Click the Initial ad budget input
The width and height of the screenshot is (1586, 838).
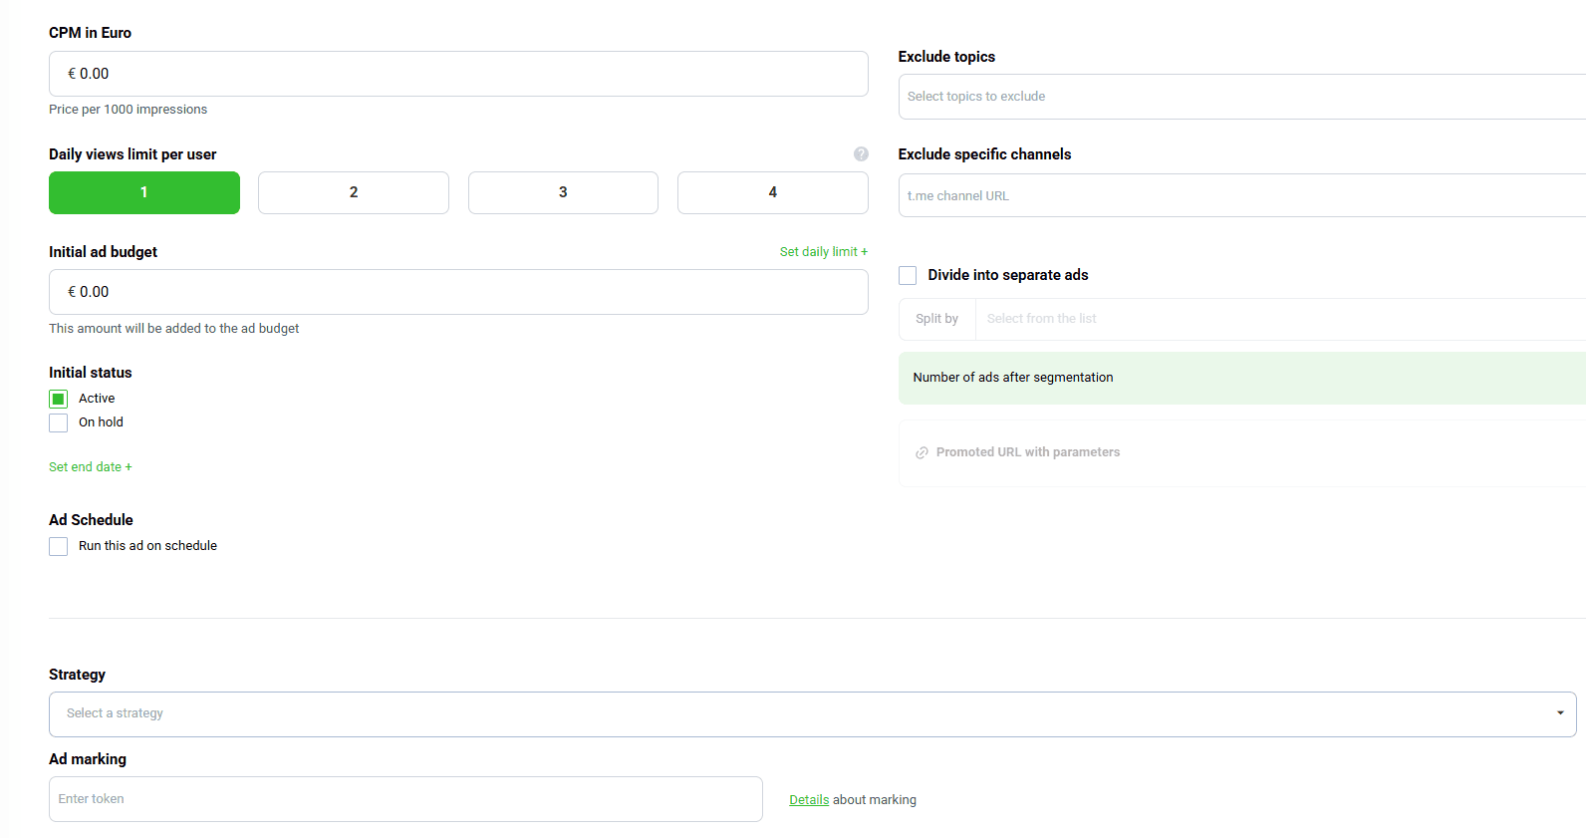tap(458, 292)
